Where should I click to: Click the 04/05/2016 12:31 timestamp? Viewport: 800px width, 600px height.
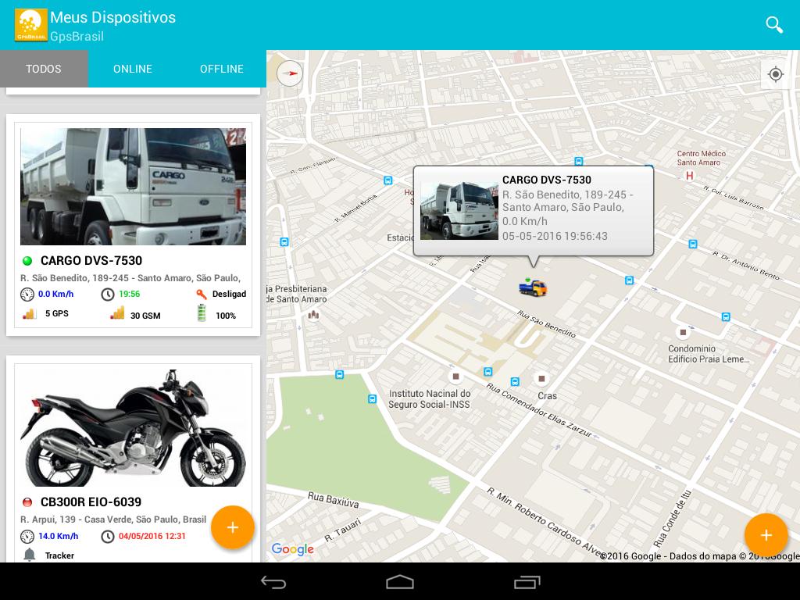pyautogui.click(x=152, y=536)
